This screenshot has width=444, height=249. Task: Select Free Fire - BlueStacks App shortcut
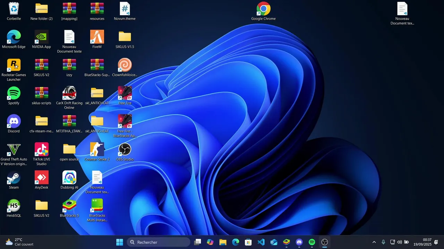125,121
